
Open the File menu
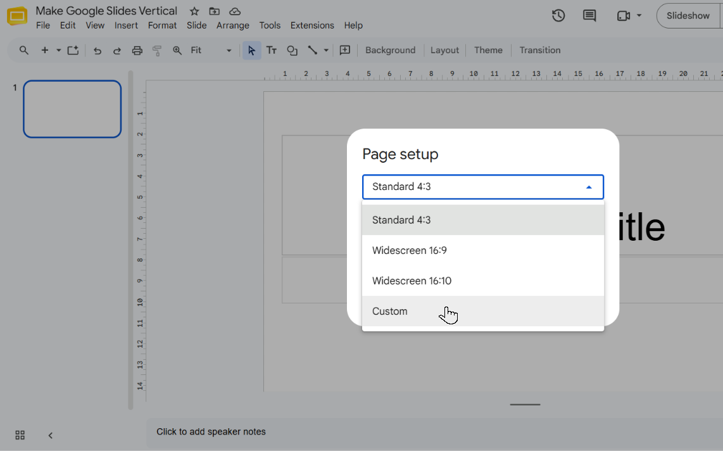tap(43, 25)
